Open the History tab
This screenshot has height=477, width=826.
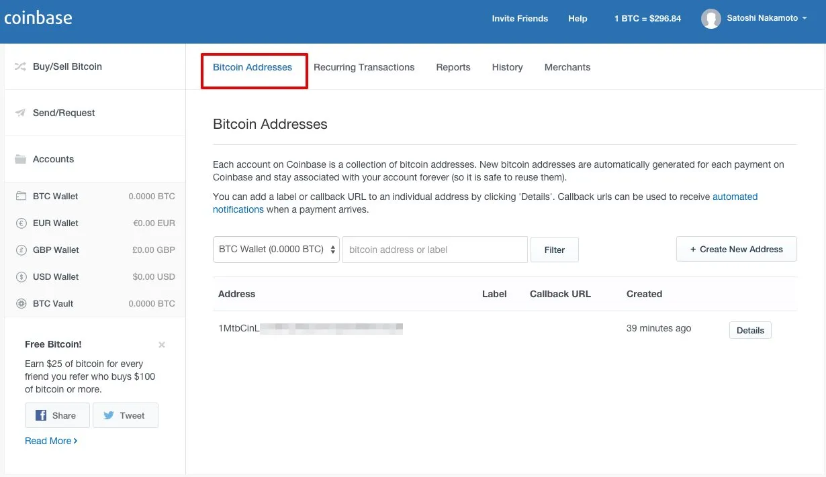(507, 67)
